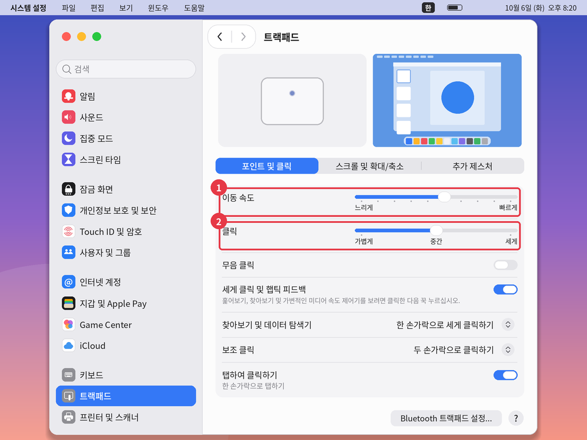Open the 알림 notifications icon in sidebar

[69, 96]
